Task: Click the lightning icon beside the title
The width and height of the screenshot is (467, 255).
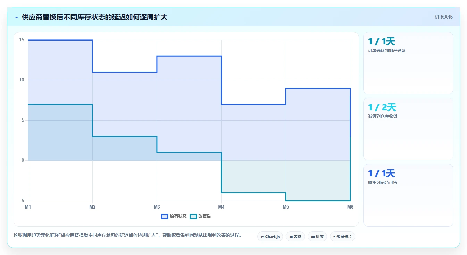Action: pyautogui.click(x=17, y=17)
